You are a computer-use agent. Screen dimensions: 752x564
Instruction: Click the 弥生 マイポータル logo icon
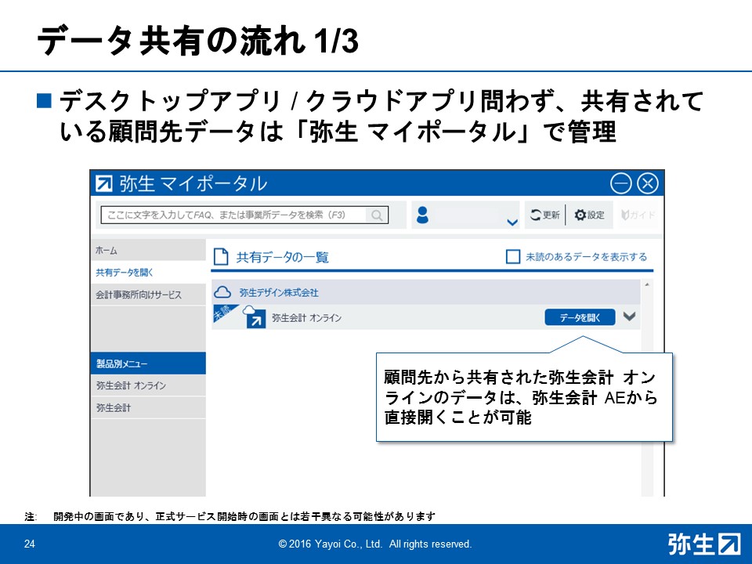coord(104,183)
